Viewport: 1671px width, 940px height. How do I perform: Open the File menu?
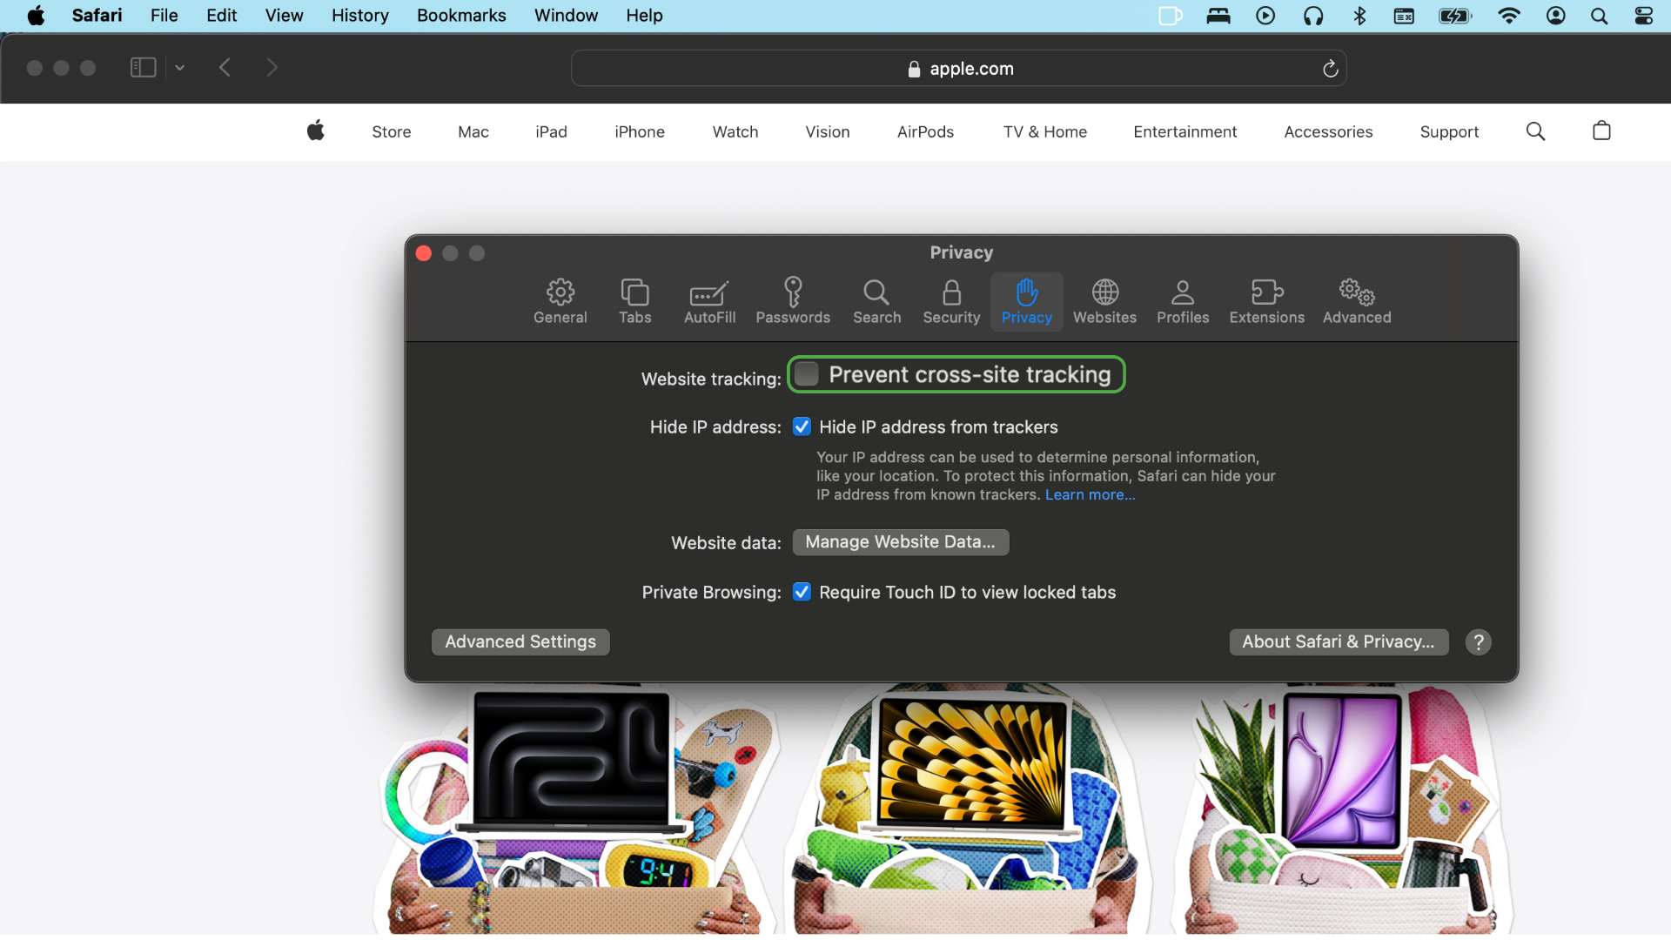(164, 16)
